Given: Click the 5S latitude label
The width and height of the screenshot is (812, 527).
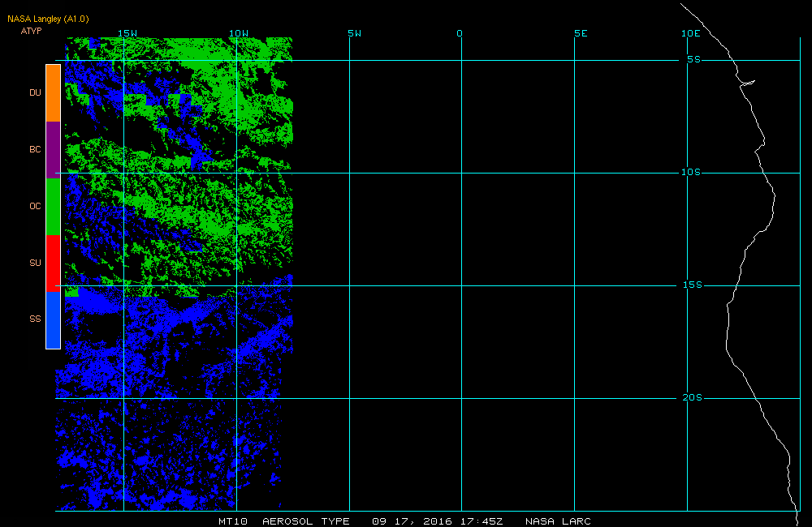Looking at the screenshot, I should [x=694, y=59].
